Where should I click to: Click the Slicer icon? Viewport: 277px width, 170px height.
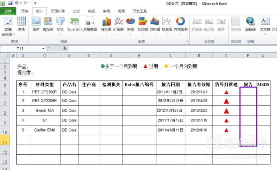click(236, 21)
